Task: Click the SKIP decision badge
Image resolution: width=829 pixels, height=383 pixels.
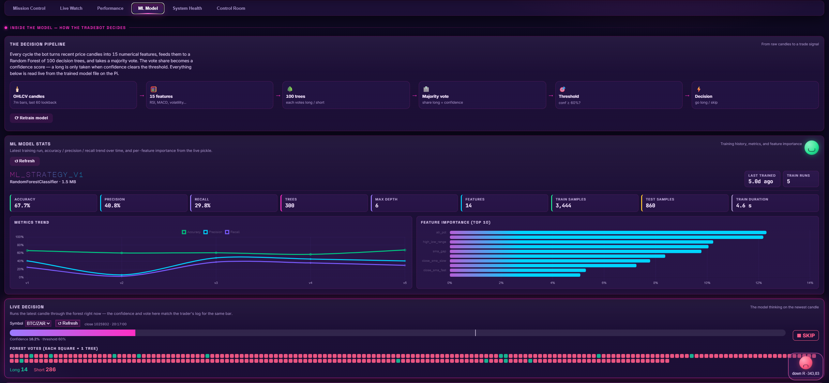Action: coord(806,335)
